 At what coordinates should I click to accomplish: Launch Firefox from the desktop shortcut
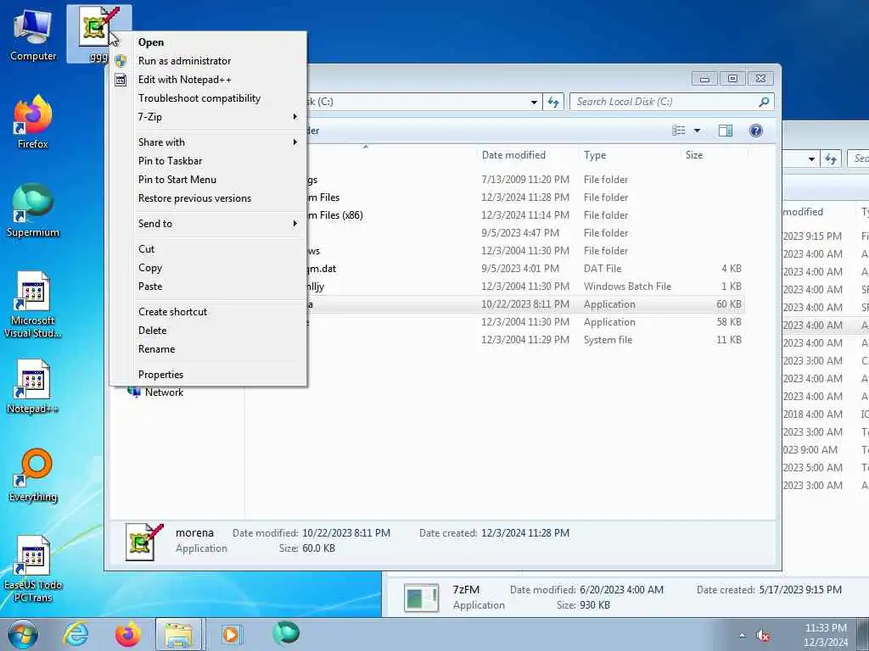[x=33, y=123]
